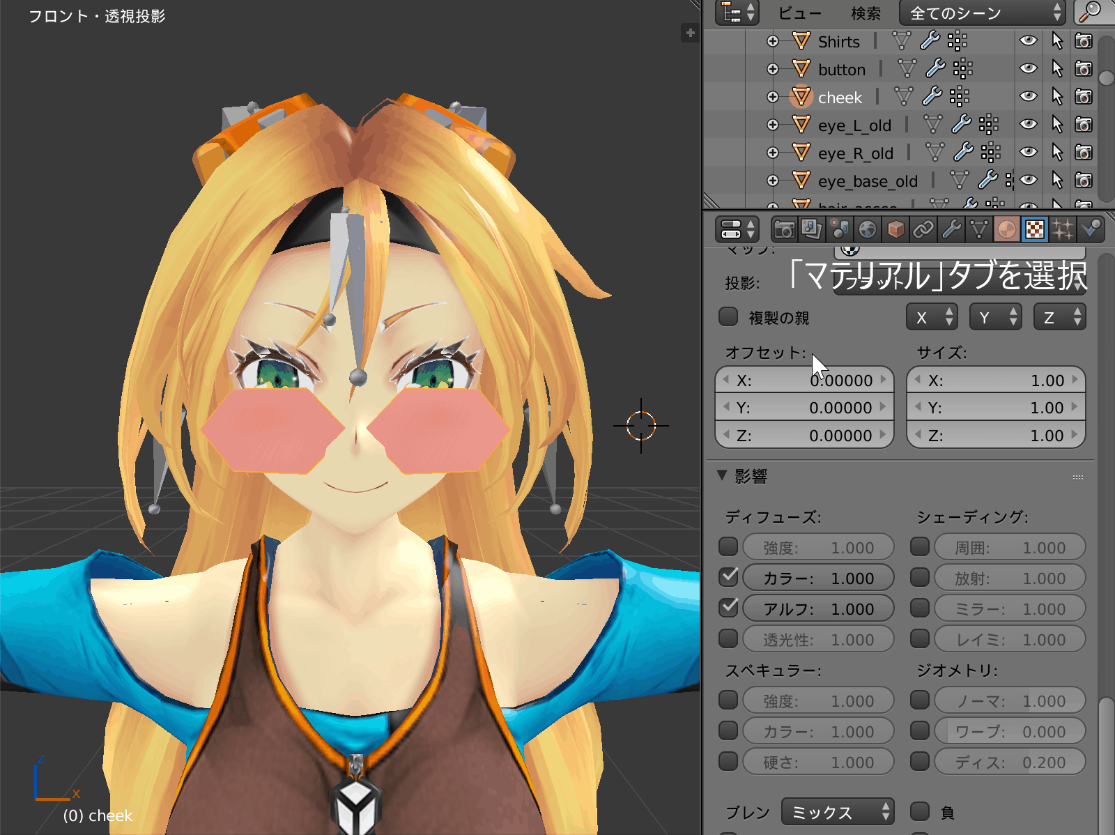This screenshot has width=1115, height=835.
Task: Open the 全てのシーン display mode dropdown
Action: pyautogui.click(x=983, y=13)
